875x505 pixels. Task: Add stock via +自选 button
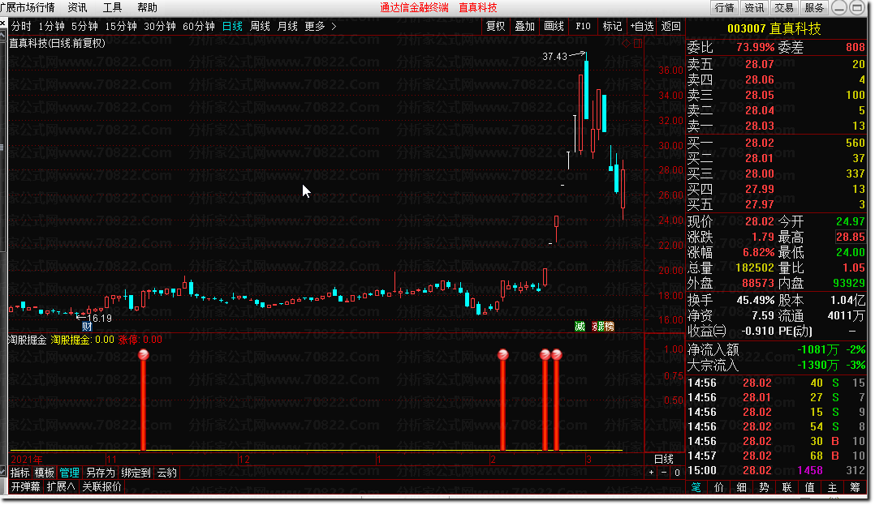pos(642,26)
